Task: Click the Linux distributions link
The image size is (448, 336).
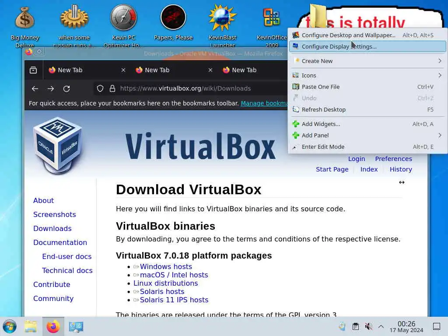Action: [165, 283]
